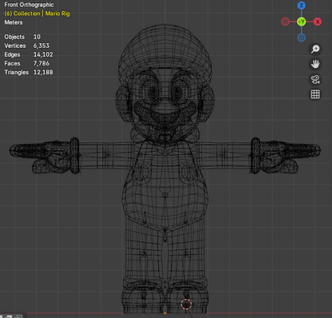Click the Faces value "7,786"

pos(41,63)
